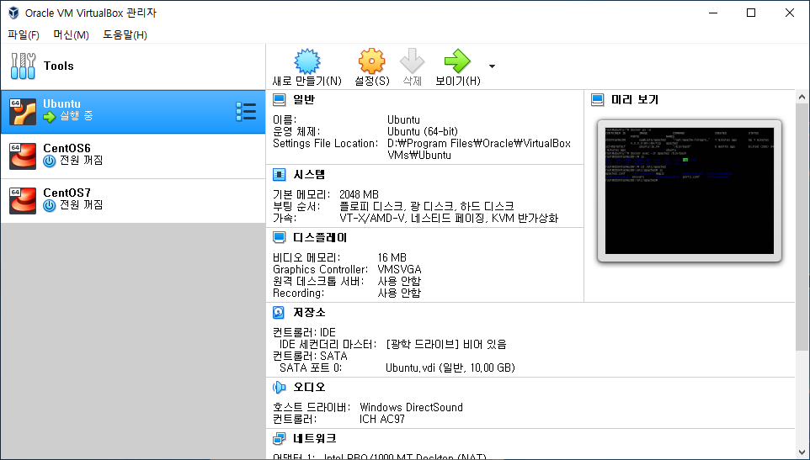Click the 광학 드라이브 비어 있음 entry
This screenshot has width=810, height=460.
446,345
